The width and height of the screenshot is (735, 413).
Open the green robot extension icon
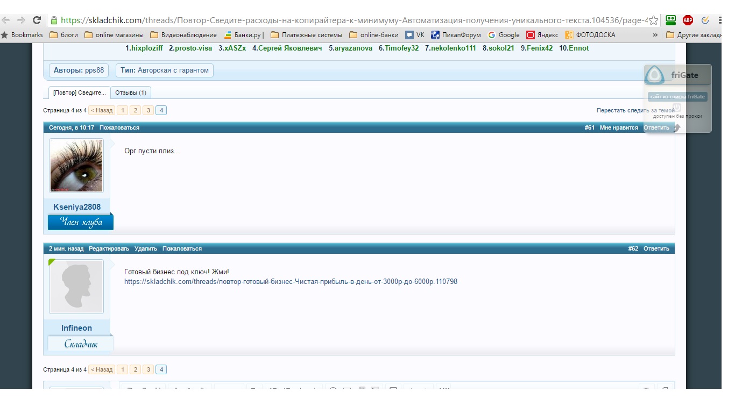[x=670, y=20]
